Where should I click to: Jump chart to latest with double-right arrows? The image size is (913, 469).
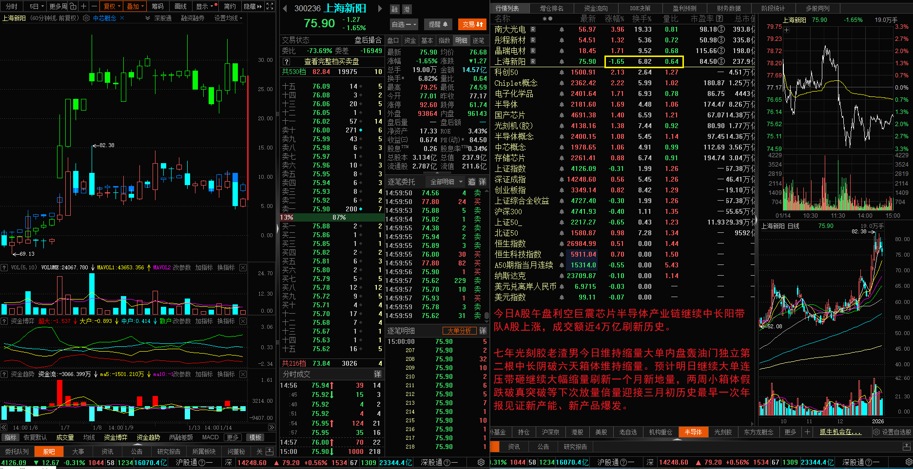[x=272, y=428]
